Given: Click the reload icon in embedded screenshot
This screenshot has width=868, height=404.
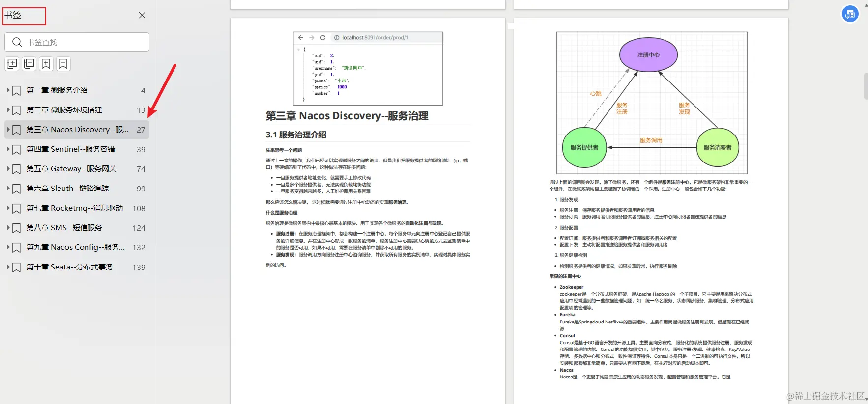Looking at the screenshot, I should pos(323,37).
